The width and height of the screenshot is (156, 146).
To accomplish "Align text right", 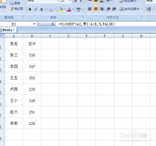I will (x=102, y=9).
